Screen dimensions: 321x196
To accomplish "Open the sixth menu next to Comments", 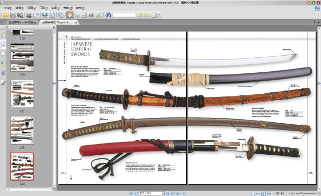I will point(68,8).
